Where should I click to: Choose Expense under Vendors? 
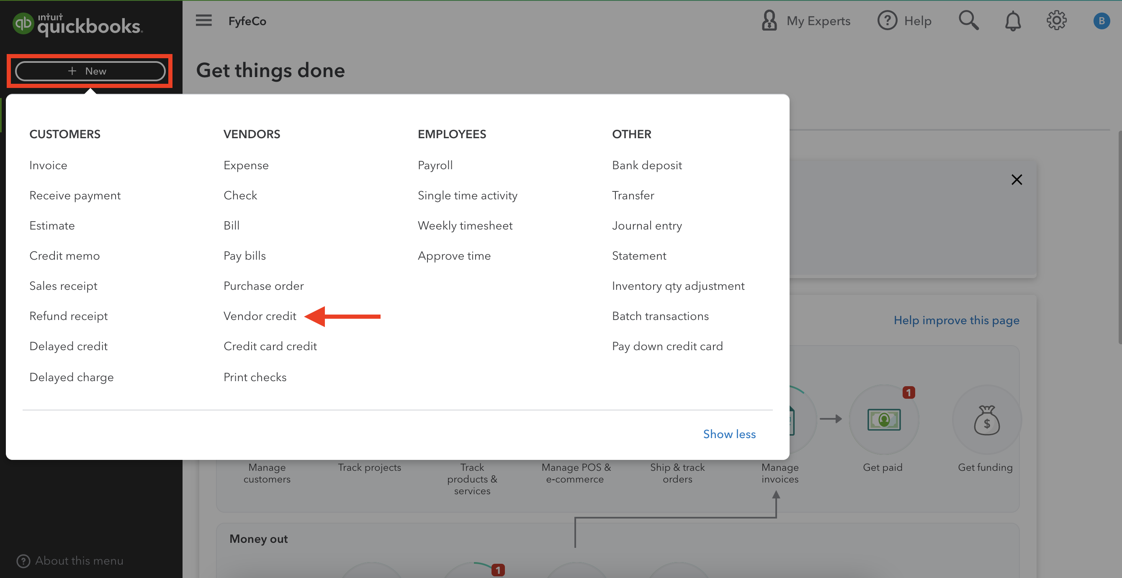tap(246, 165)
